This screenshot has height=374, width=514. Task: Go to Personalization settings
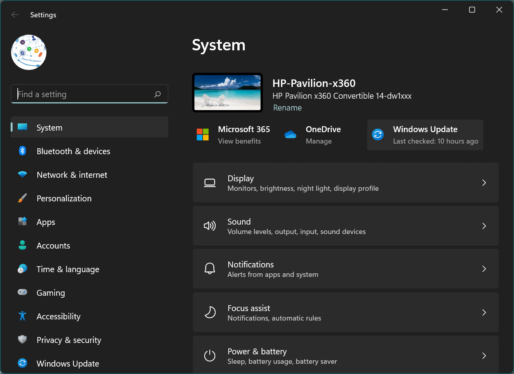pos(89,198)
